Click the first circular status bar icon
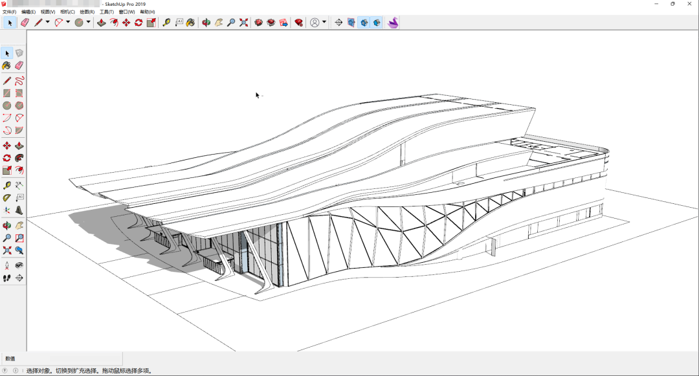This screenshot has width=699, height=376. click(x=5, y=371)
